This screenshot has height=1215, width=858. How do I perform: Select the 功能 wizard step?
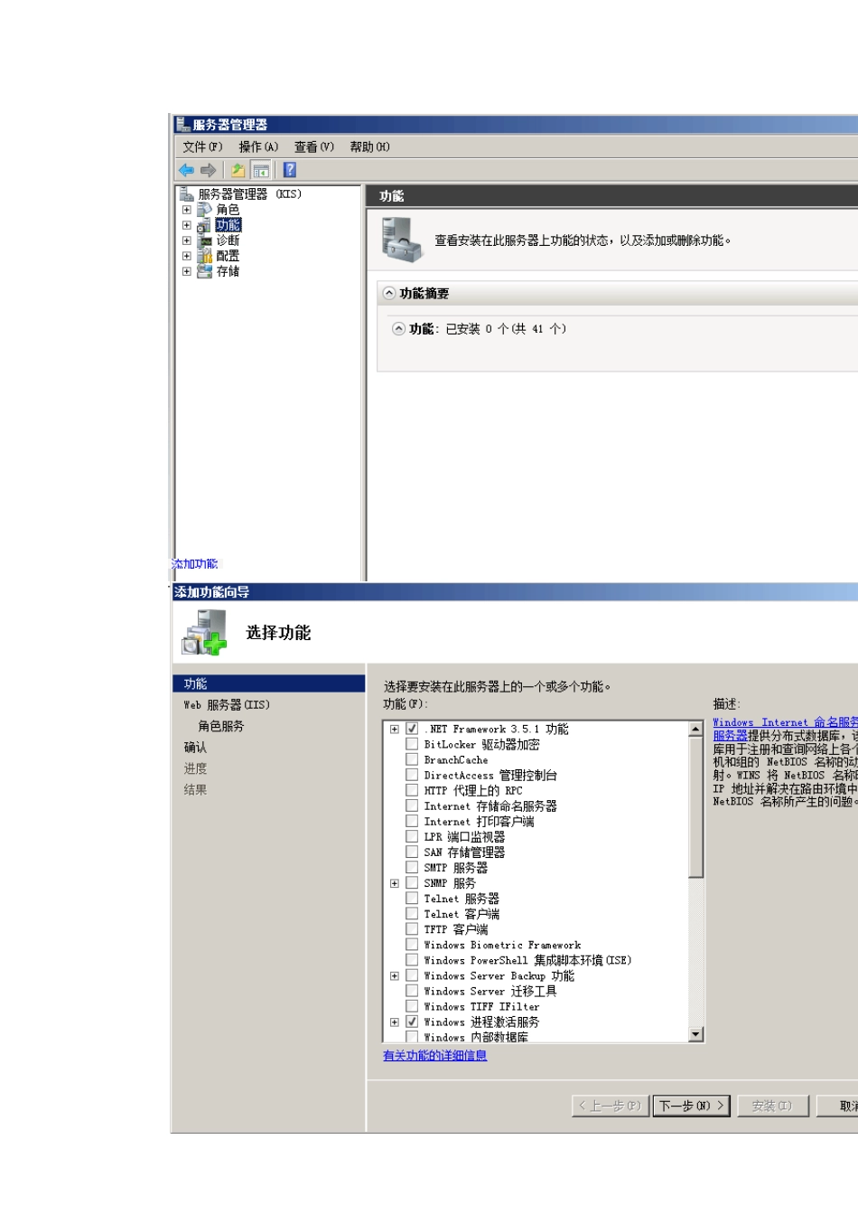coord(268,684)
